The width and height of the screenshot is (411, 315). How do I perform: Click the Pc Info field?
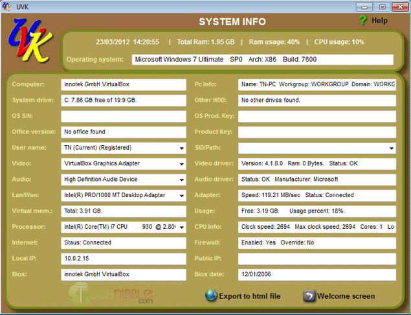pyautogui.click(x=317, y=85)
